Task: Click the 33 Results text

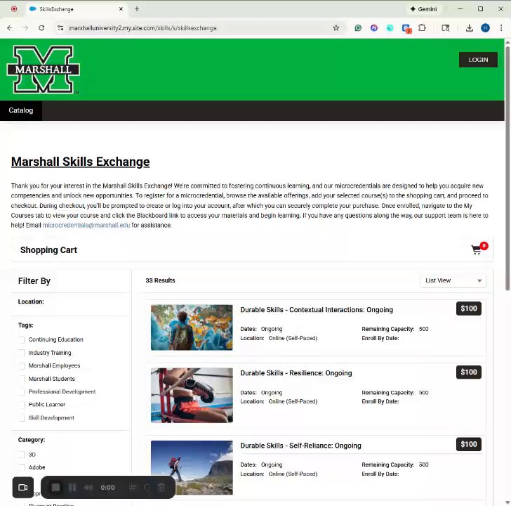Action: pos(160,280)
